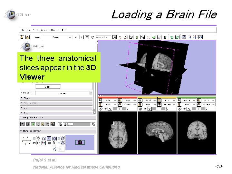Tick the upper checkbox beside zoom icons
Image resolution: width=232 pixels, height=174 pixels.
tap(59, 138)
